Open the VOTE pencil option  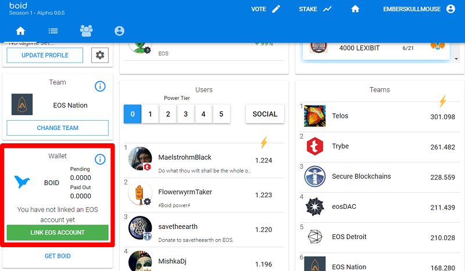(x=266, y=9)
